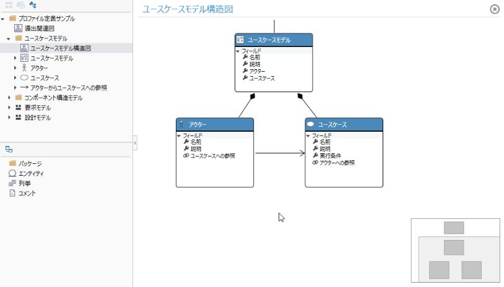The width and height of the screenshot is (504, 287).
Task: Select the 設計モデル tree item
Action: point(37,118)
